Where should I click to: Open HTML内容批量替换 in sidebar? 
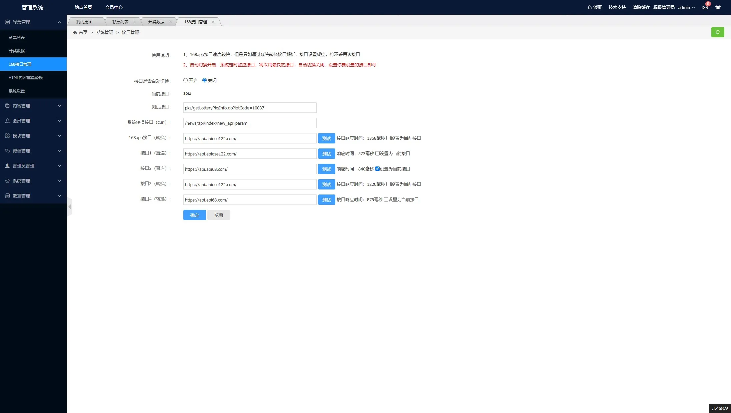(26, 77)
